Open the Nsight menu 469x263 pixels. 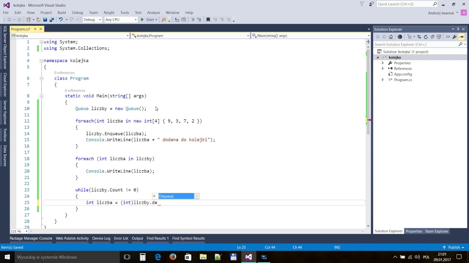coord(109,12)
